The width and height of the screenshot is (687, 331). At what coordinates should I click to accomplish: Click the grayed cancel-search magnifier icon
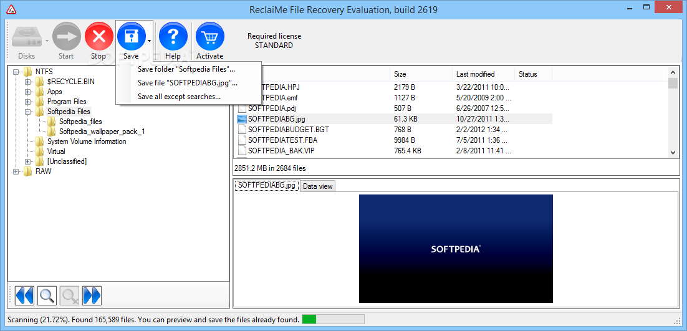(x=70, y=295)
